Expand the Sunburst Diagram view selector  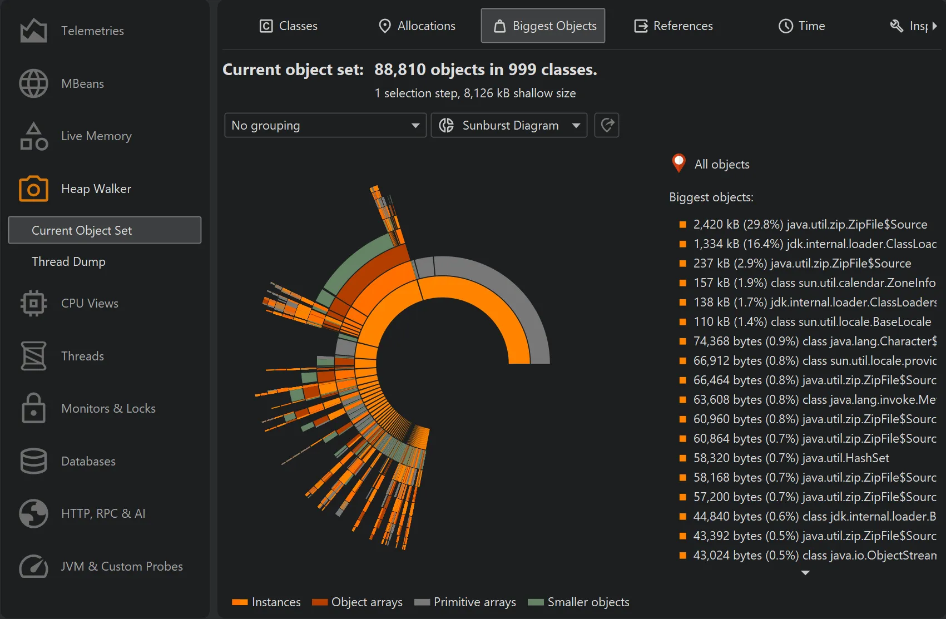coord(509,125)
